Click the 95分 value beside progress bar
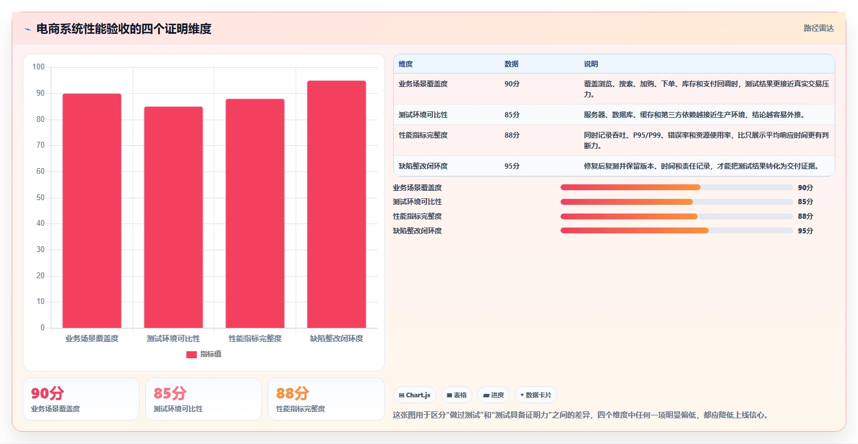858x444 pixels. tap(806, 231)
